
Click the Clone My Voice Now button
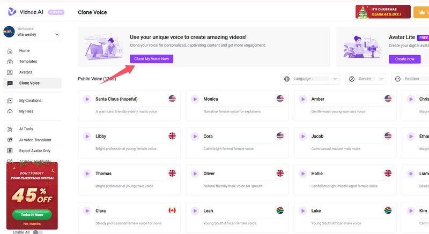[x=151, y=59]
